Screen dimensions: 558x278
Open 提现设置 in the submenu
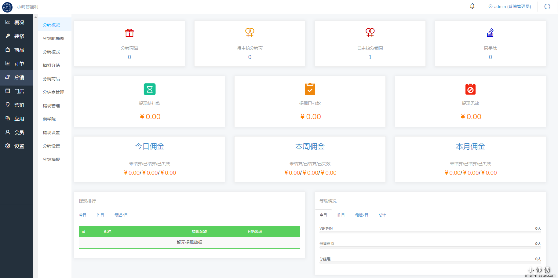pos(51,133)
